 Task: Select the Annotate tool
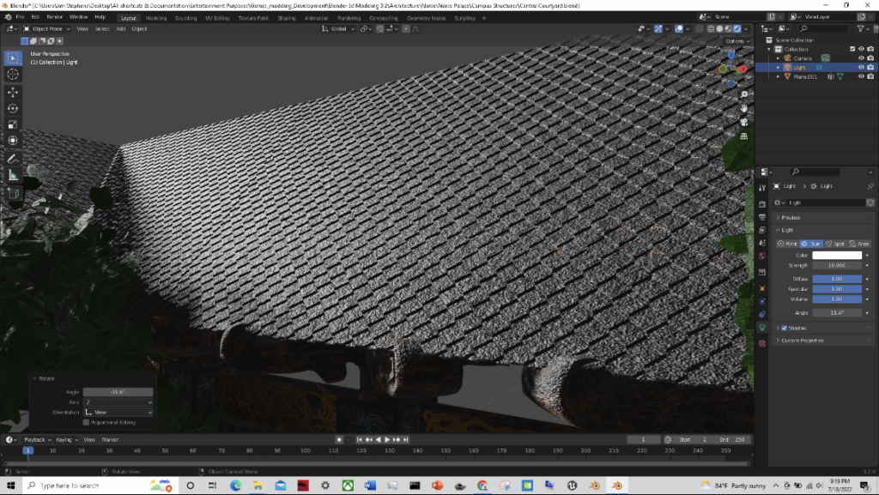click(x=13, y=159)
